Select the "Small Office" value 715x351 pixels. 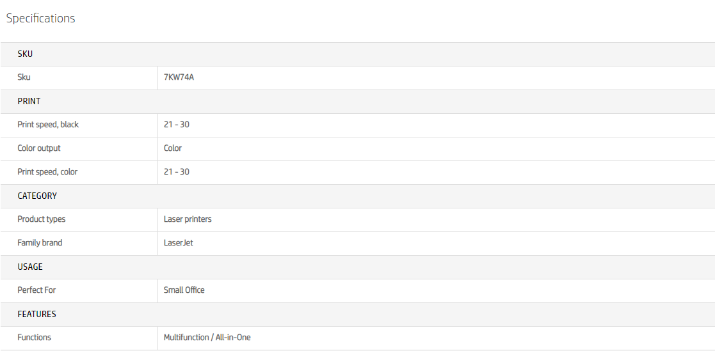tap(184, 290)
